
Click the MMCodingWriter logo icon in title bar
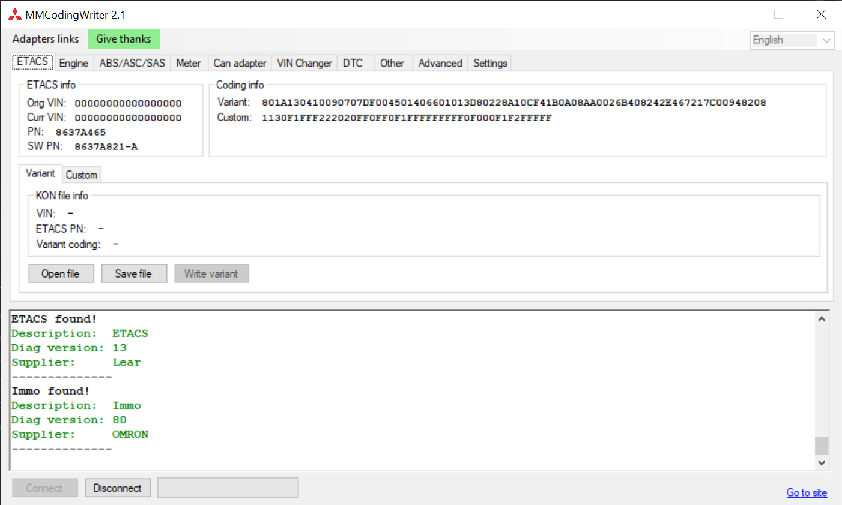(x=15, y=14)
